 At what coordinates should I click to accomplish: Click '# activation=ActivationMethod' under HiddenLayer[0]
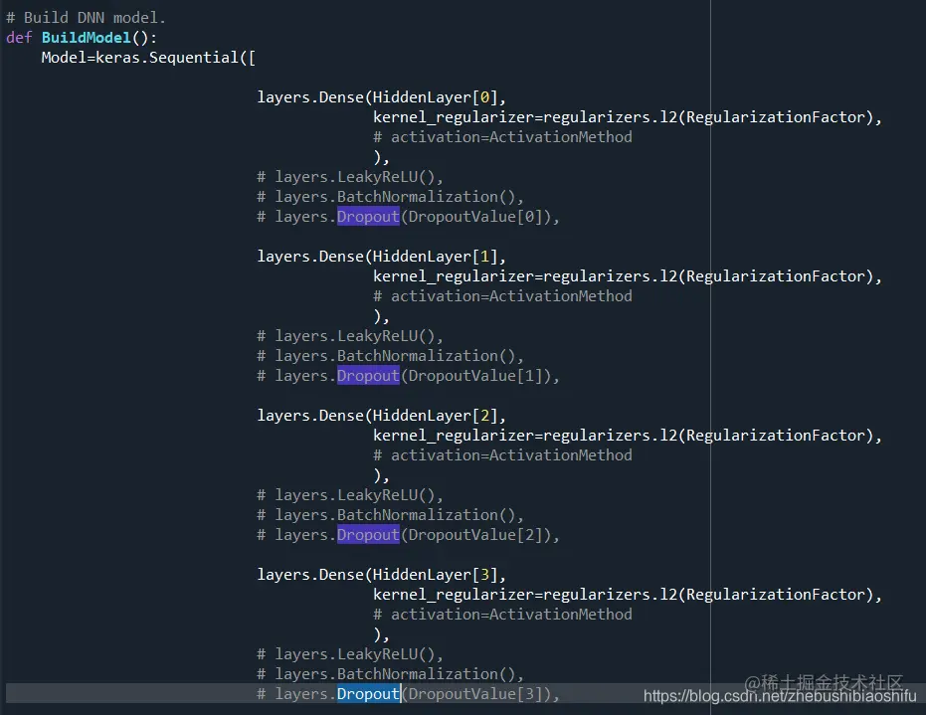502,137
